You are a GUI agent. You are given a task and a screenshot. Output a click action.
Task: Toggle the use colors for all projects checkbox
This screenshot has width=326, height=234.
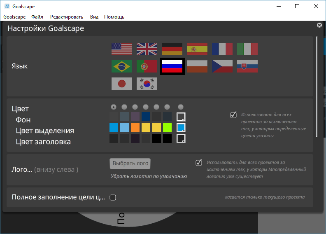(233, 115)
